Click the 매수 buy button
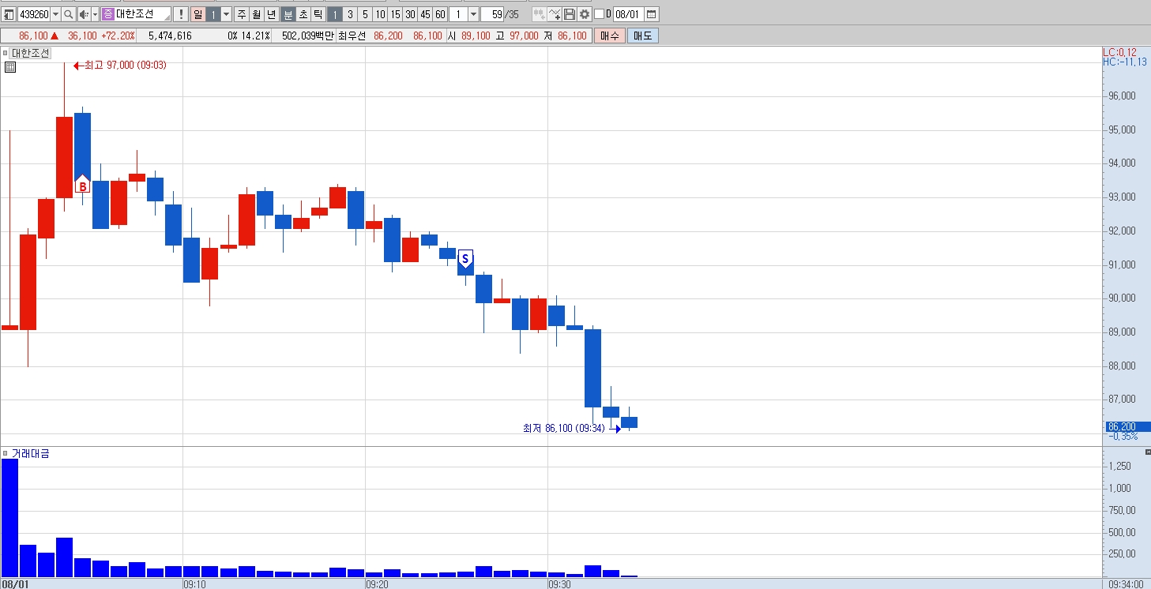This screenshot has width=1151, height=589. 610,36
